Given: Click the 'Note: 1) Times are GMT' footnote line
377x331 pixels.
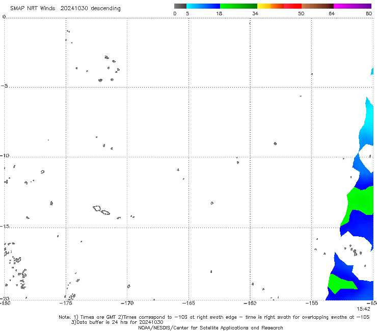Looking at the screenshot, I should (x=214, y=317).
